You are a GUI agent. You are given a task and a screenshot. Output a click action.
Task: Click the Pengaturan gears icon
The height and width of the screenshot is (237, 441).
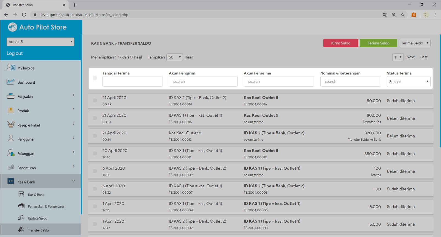pos(11,167)
